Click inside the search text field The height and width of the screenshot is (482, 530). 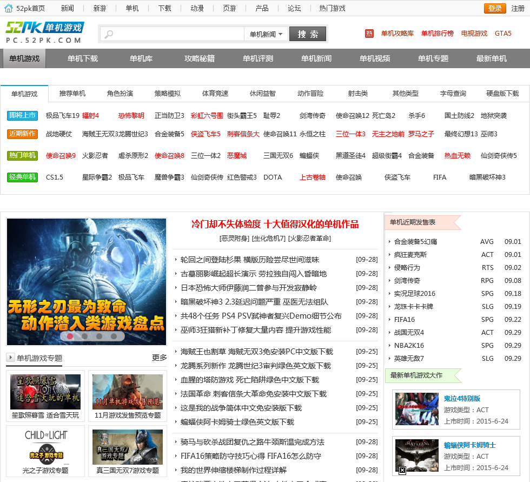(x=173, y=34)
